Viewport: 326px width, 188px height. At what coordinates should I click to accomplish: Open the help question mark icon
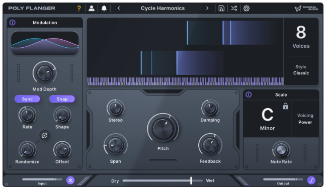[x=79, y=9]
